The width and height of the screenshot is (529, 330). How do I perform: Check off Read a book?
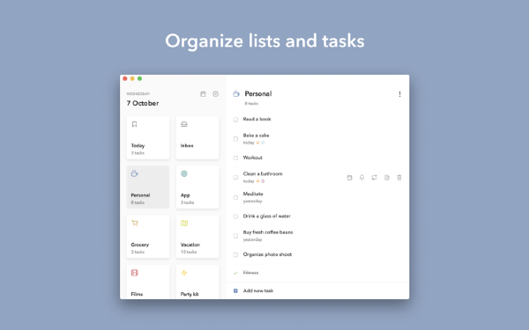pos(235,120)
